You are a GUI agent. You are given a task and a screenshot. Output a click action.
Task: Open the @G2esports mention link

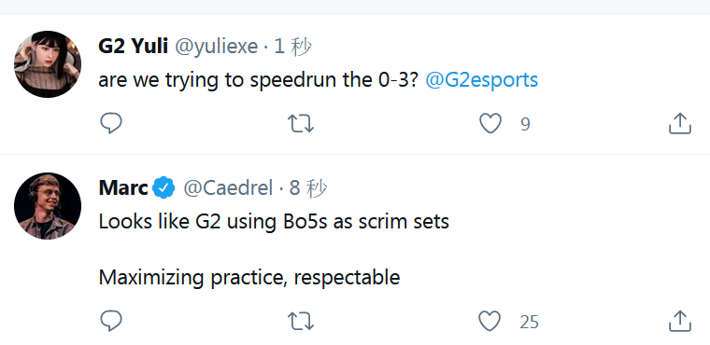click(482, 80)
